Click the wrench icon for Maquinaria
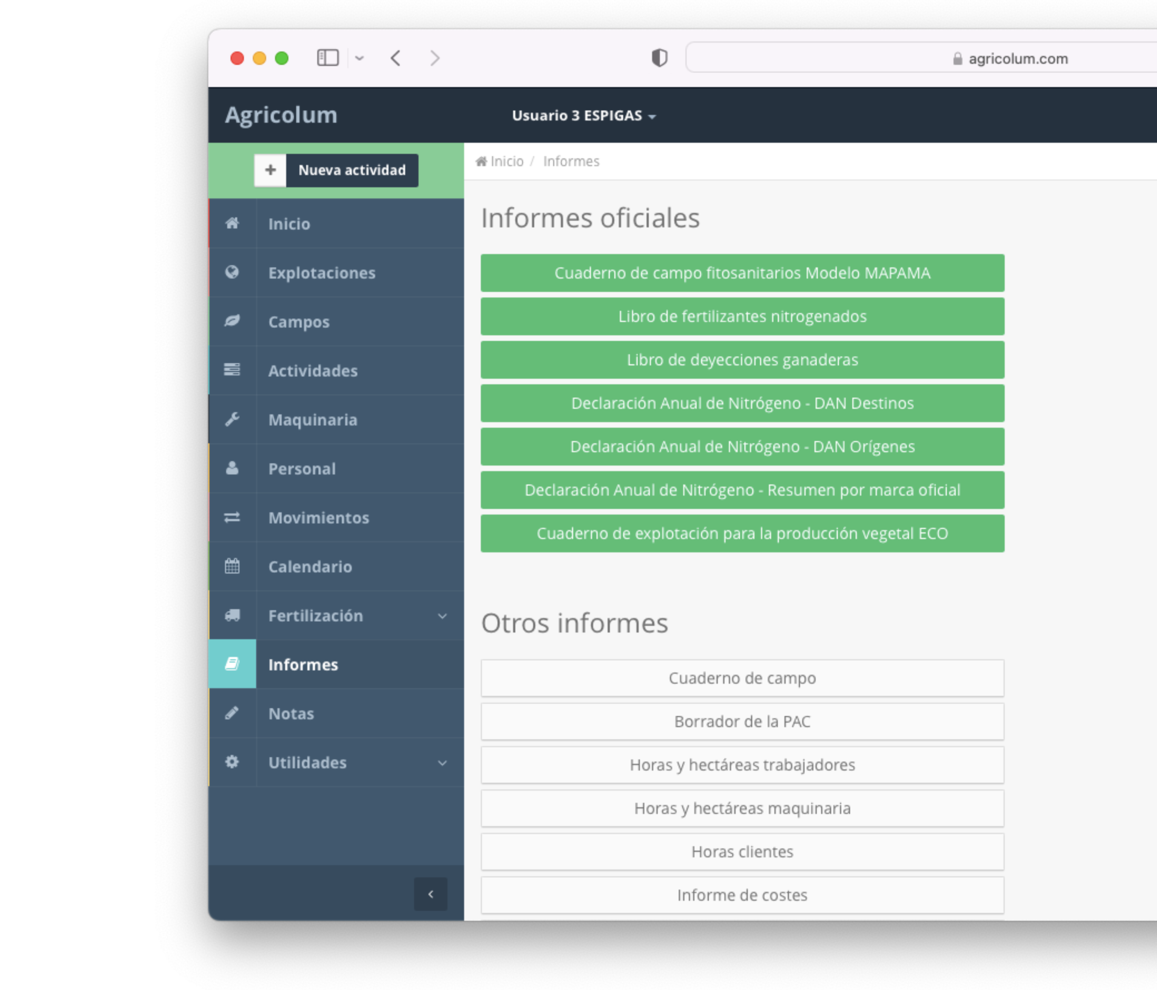 [232, 419]
